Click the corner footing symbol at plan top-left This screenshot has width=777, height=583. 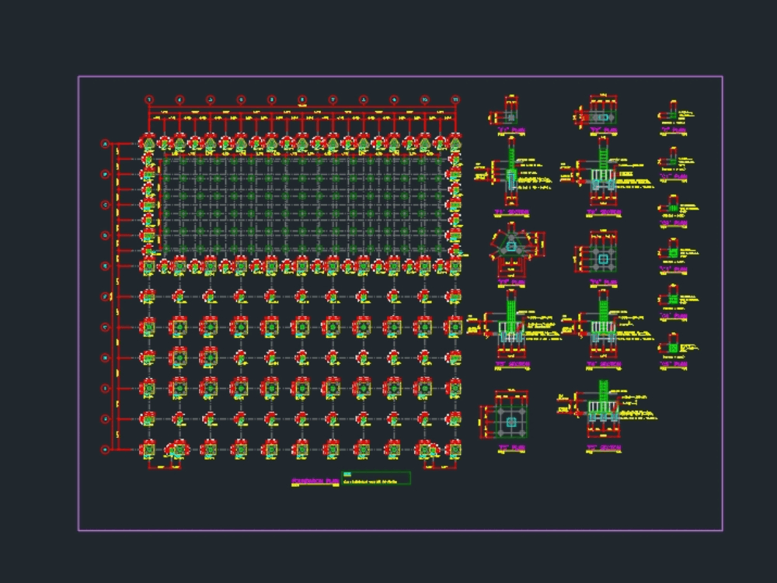(x=148, y=143)
